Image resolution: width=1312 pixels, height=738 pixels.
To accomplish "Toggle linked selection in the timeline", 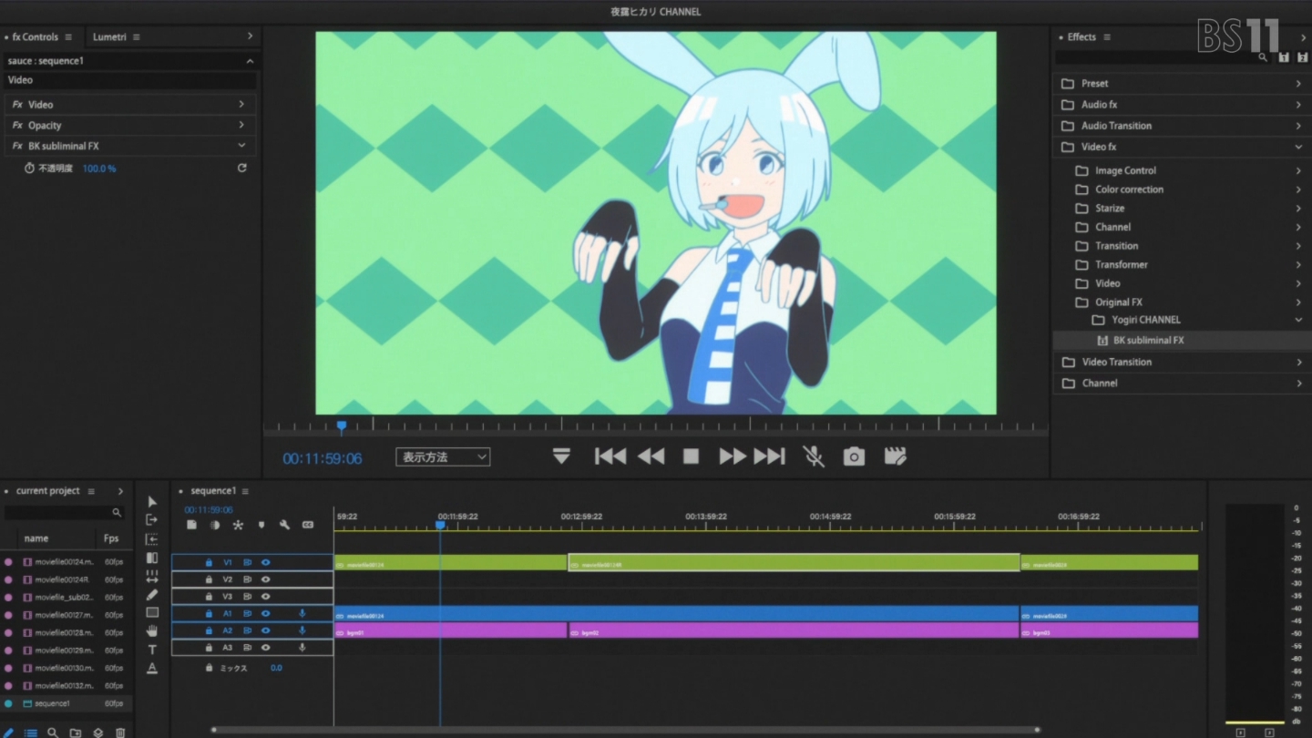I will [x=238, y=525].
